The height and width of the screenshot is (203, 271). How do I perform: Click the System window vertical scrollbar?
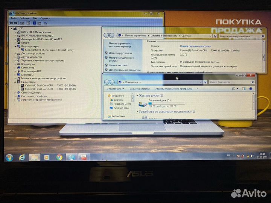264,56
